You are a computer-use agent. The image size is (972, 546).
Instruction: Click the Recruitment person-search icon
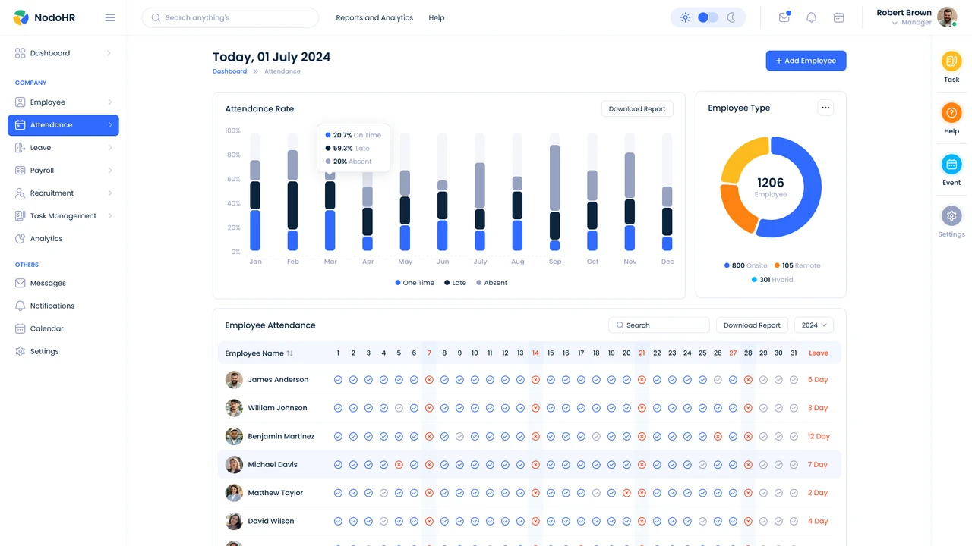(x=21, y=193)
